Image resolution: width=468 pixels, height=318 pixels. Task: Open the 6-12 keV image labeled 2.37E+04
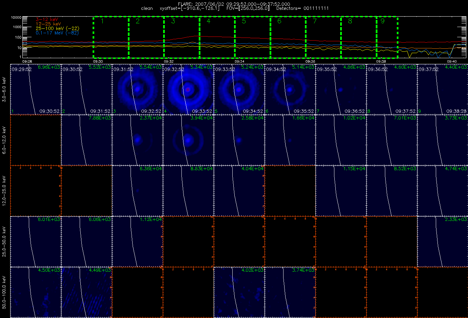[x=137, y=140]
